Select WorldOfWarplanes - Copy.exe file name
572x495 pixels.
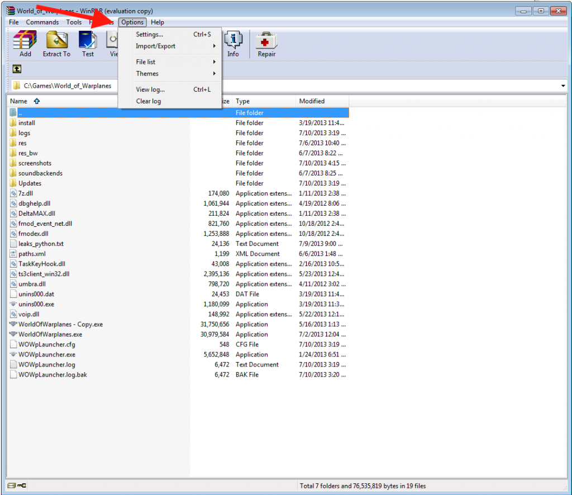pos(61,324)
